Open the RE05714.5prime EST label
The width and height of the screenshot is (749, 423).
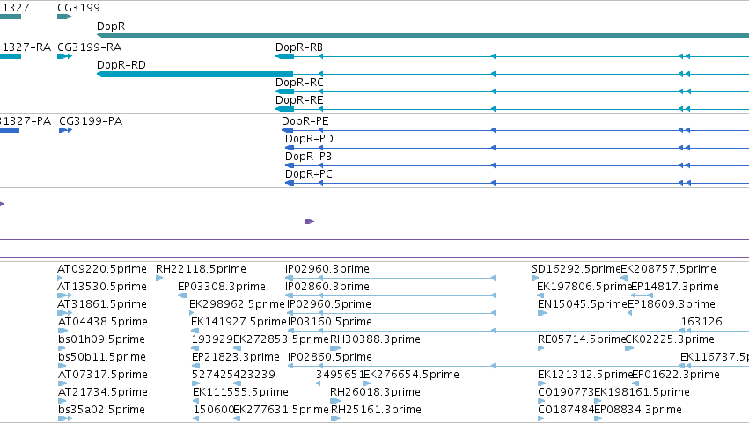point(582,340)
